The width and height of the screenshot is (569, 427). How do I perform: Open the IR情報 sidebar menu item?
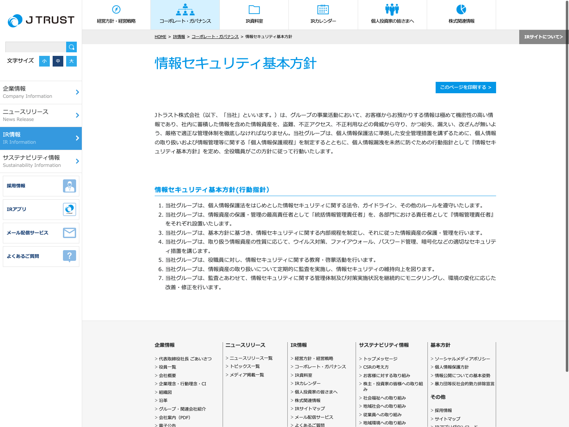click(x=41, y=138)
